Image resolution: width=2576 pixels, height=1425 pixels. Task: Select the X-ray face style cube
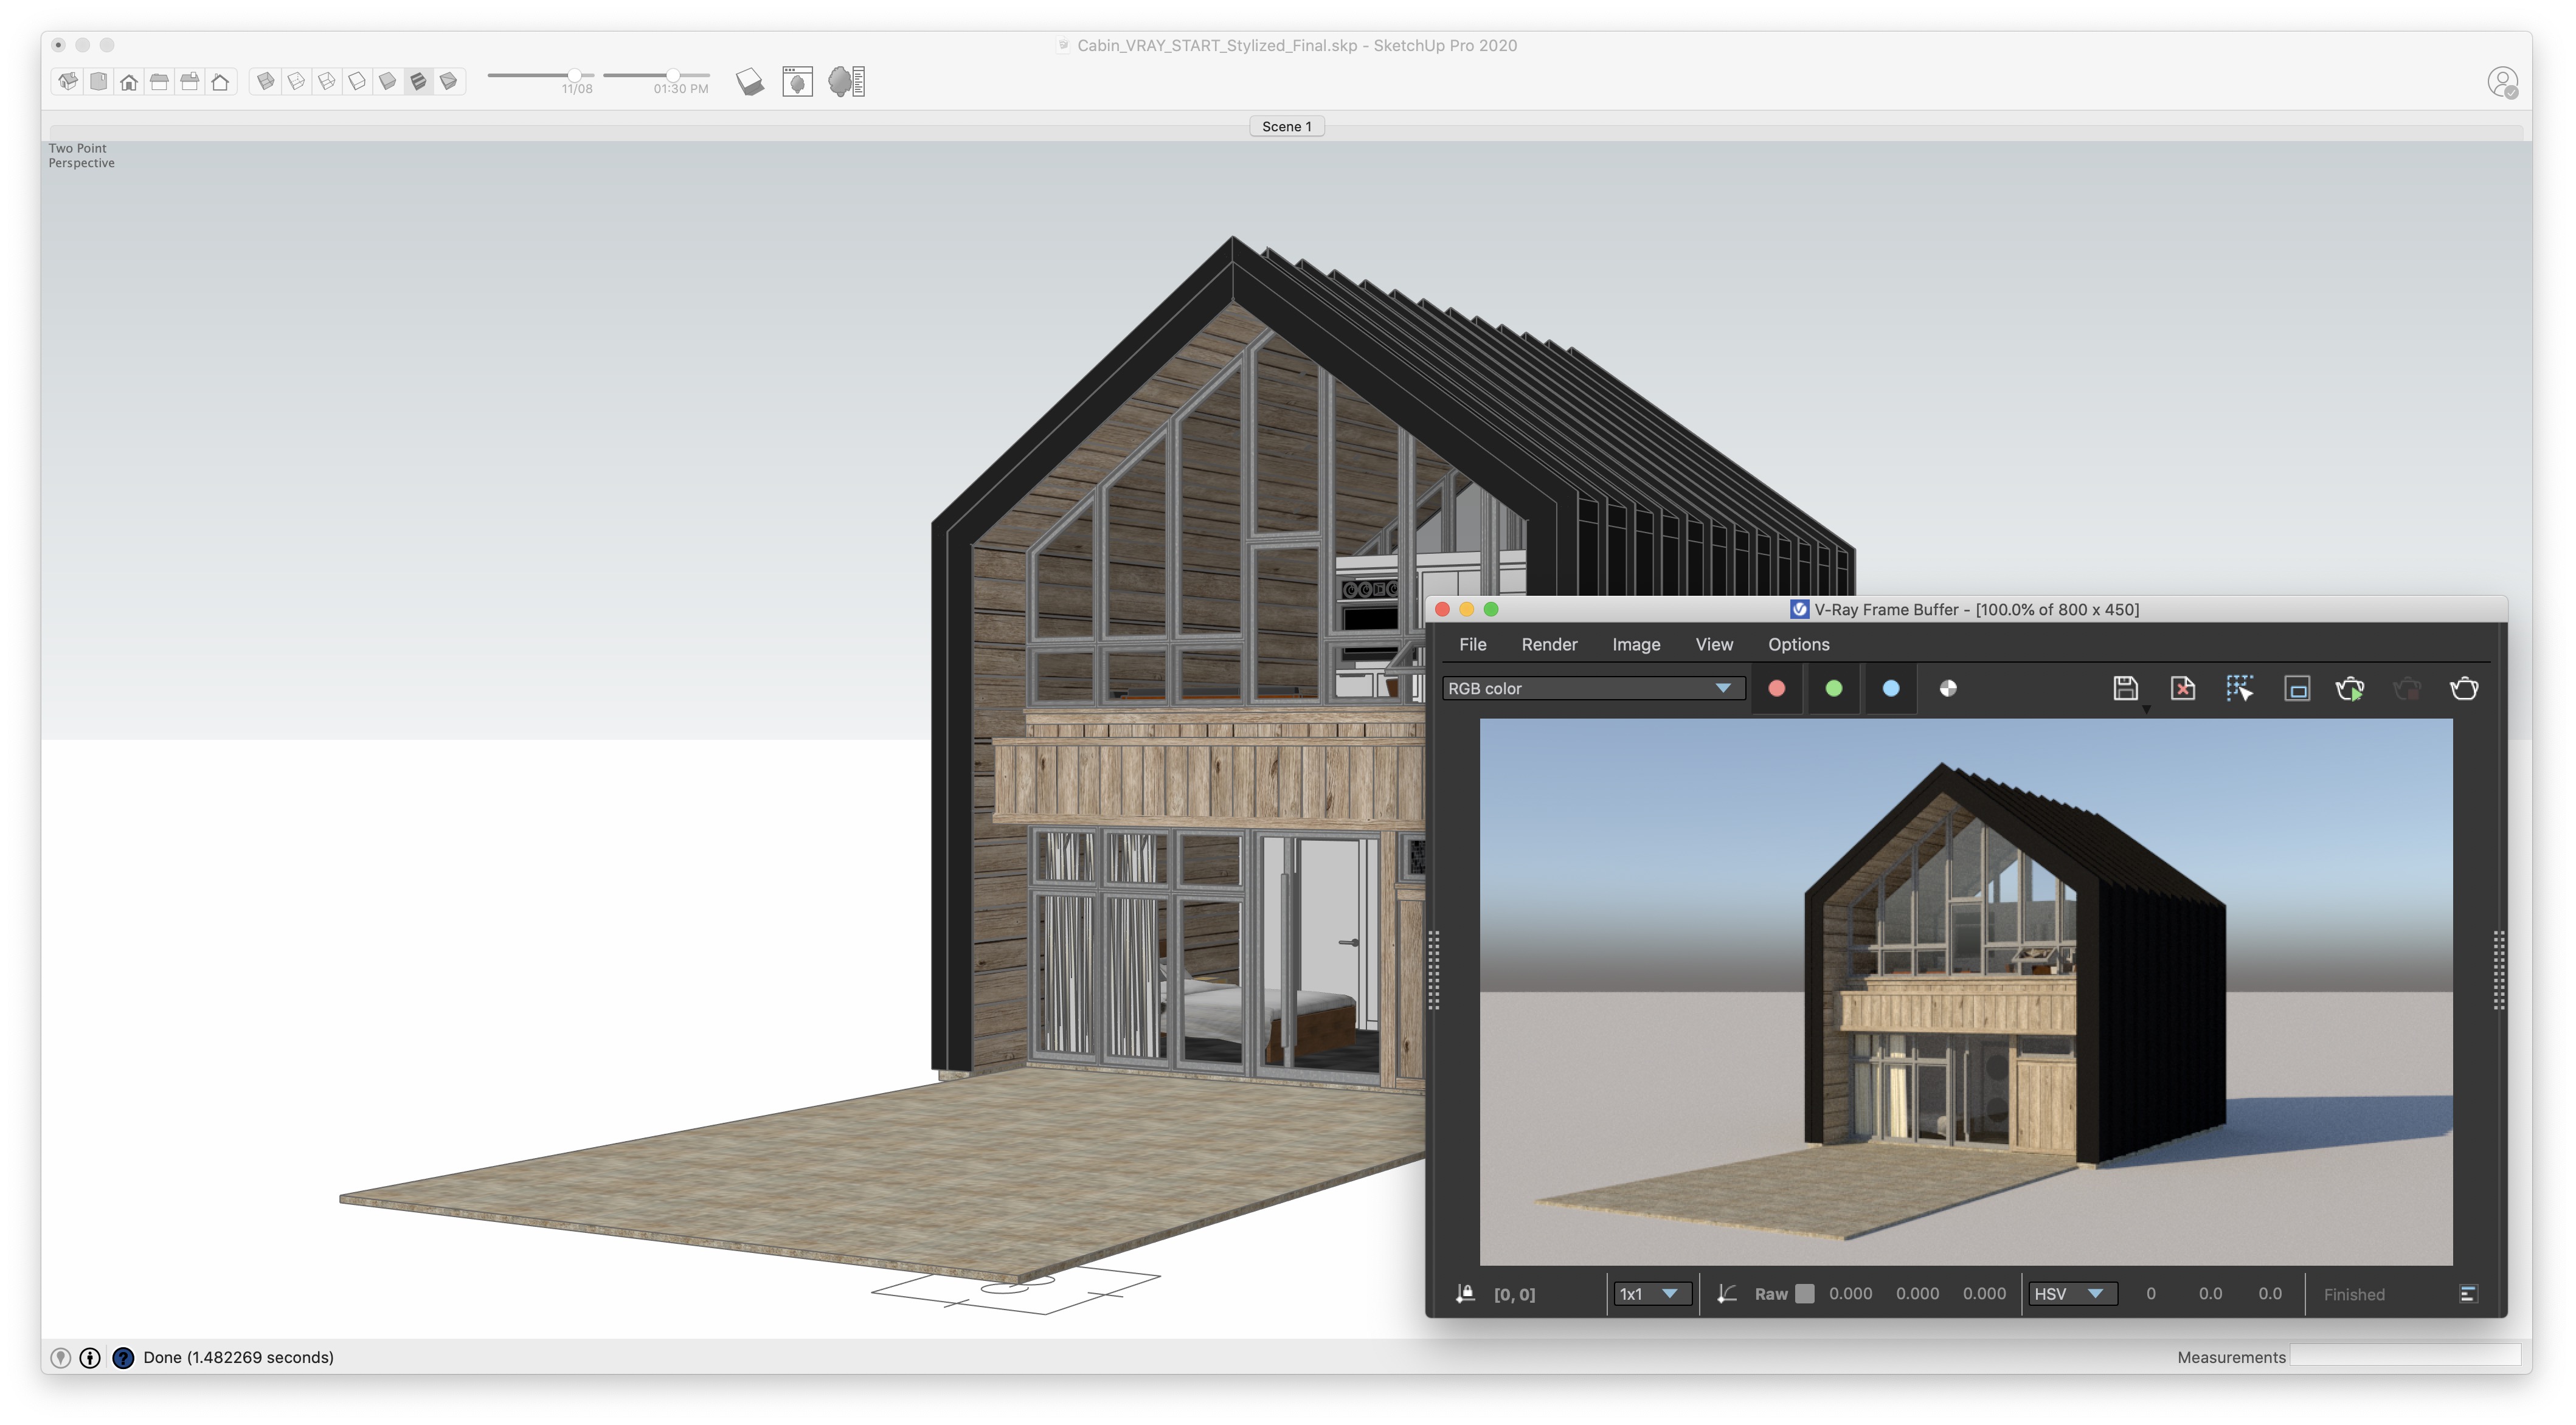266,82
